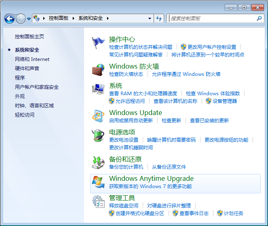Expand arrow before 控制面板 in breadcrumb
268x226 pixels.
pyautogui.click(x=44, y=18)
